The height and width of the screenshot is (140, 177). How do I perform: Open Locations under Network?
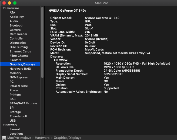(x=16, y=134)
